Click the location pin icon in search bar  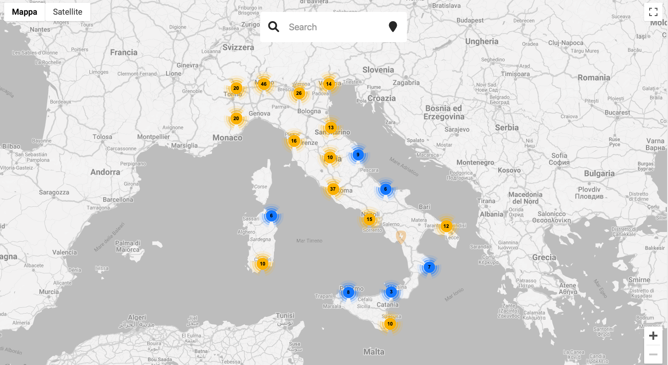(393, 27)
